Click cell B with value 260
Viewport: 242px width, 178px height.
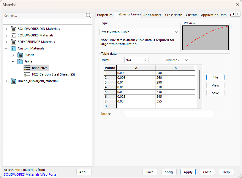click(175, 78)
